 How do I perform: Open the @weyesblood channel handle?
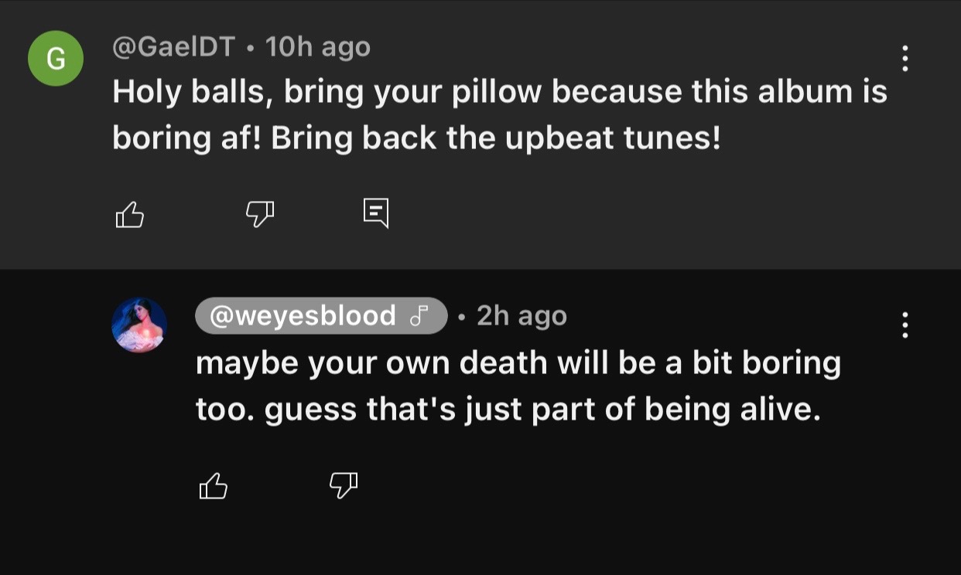(x=303, y=316)
